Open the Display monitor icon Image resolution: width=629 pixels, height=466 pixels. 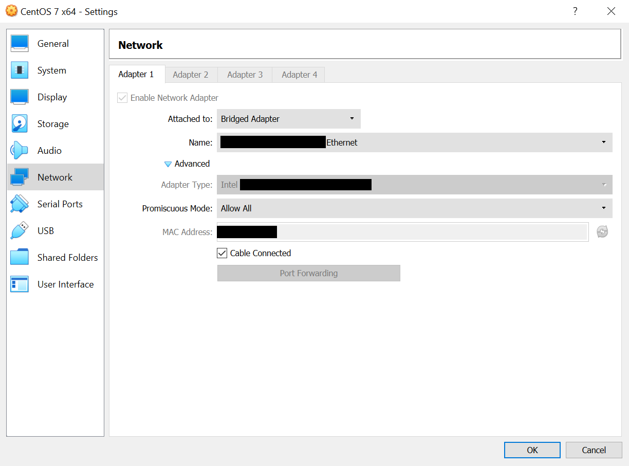click(20, 97)
